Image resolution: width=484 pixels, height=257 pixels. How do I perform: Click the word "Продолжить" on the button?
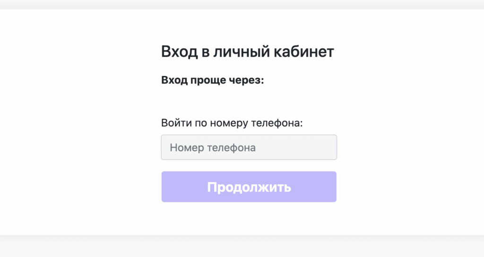pyautogui.click(x=249, y=187)
